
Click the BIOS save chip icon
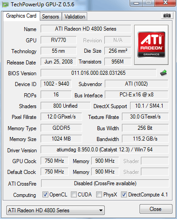(163, 73)
